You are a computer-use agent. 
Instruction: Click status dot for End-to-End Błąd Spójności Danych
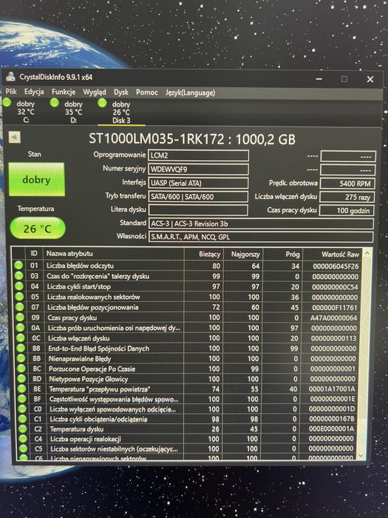click(x=21, y=349)
